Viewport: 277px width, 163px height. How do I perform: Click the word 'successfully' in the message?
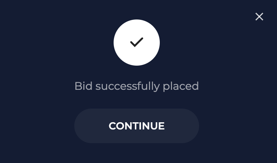click(128, 86)
